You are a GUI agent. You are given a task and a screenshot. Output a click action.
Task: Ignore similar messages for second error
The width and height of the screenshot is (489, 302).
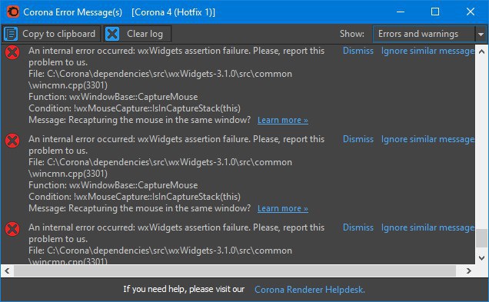click(x=427, y=140)
